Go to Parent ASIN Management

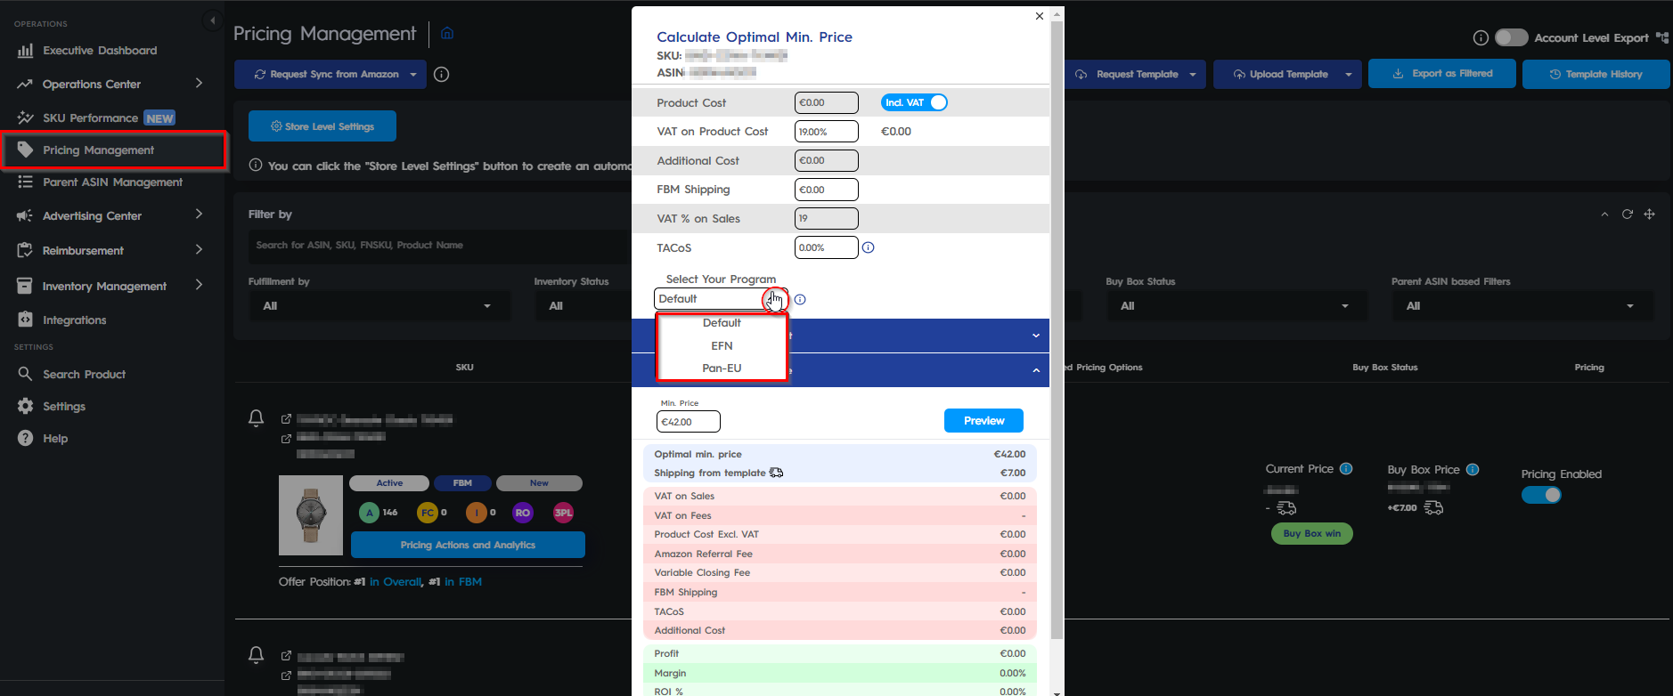112,182
